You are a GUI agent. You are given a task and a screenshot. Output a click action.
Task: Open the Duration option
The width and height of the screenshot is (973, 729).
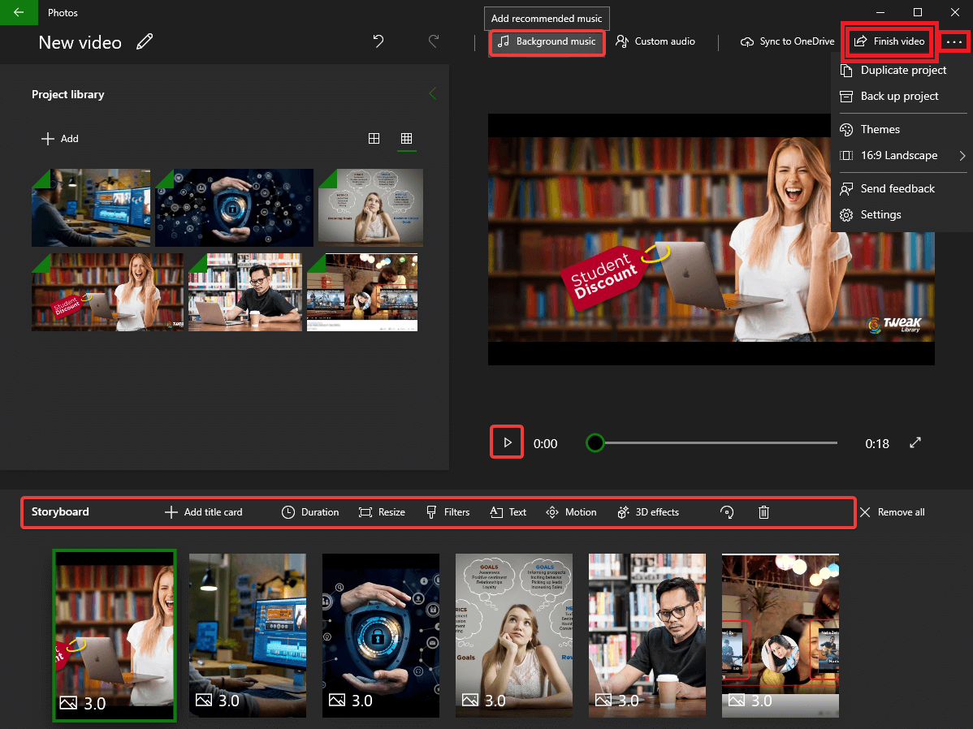tap(310, 512)
